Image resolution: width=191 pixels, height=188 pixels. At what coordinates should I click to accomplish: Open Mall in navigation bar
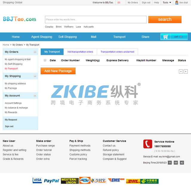pos(93,37)
